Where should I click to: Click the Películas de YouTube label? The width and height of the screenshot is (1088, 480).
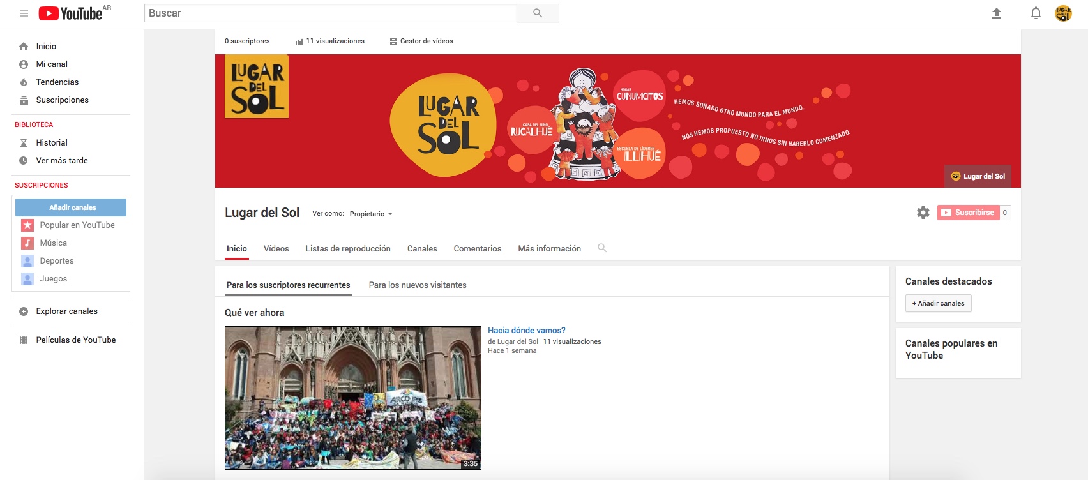click(76, 340)
